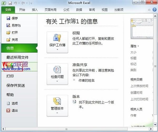This screenshot has width=158, height=132.
Task: Switch to the 视图 ribbon tab
Action: 105,10
